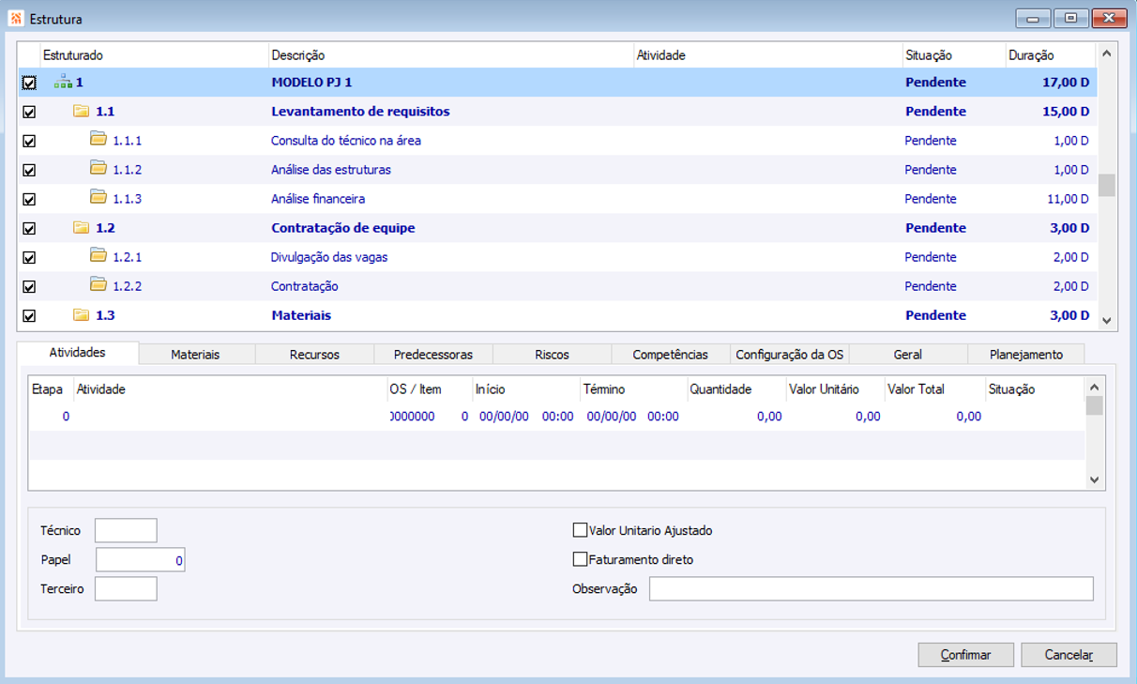Click the Confirmar button
Viewport: 1137px width, 684px height.
966,655
